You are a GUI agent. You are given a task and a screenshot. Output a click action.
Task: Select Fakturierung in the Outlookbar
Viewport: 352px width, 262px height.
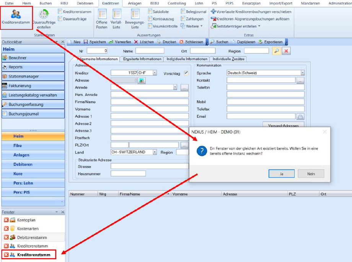(33, 86)
